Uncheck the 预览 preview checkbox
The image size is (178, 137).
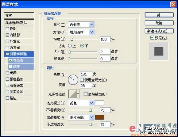[x=152, y=38]
